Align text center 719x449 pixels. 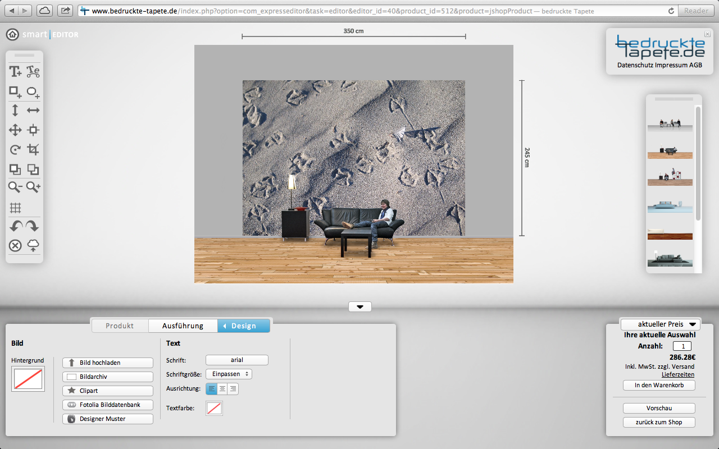coord(222,388)
